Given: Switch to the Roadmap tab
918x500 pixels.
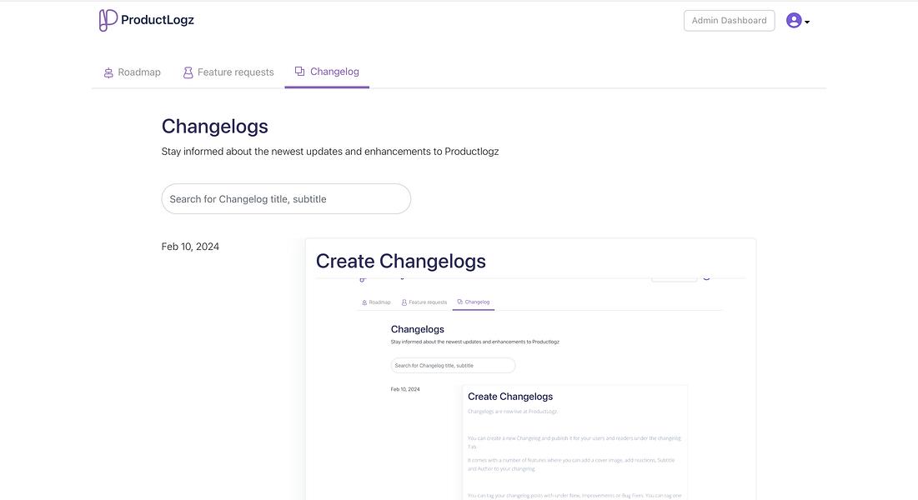Looking at the screenshot, I should 133,72.
